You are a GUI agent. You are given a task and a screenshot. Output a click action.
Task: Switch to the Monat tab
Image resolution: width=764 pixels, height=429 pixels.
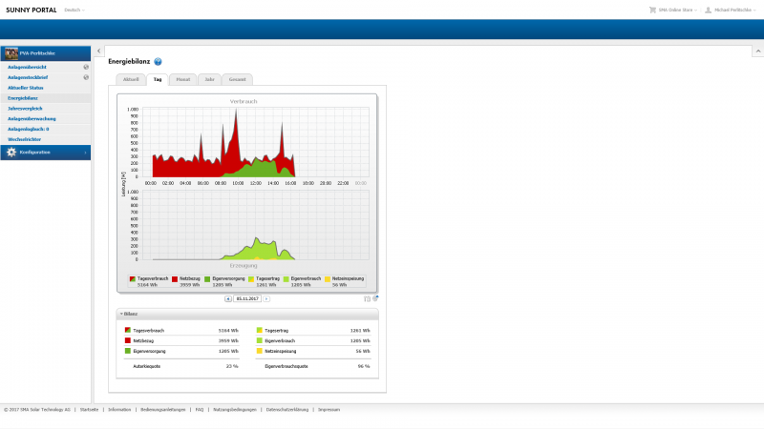coord(183,79)
